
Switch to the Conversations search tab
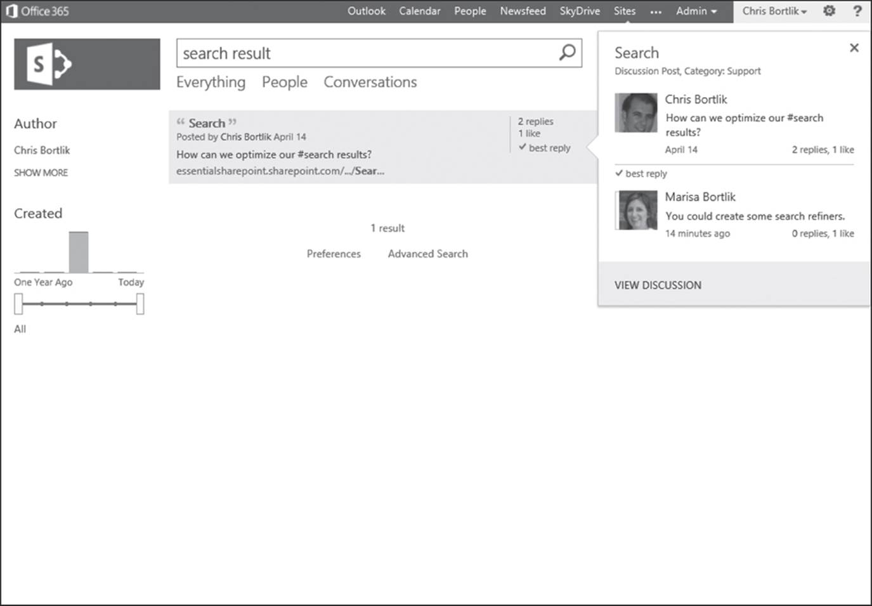coord(370,82)
